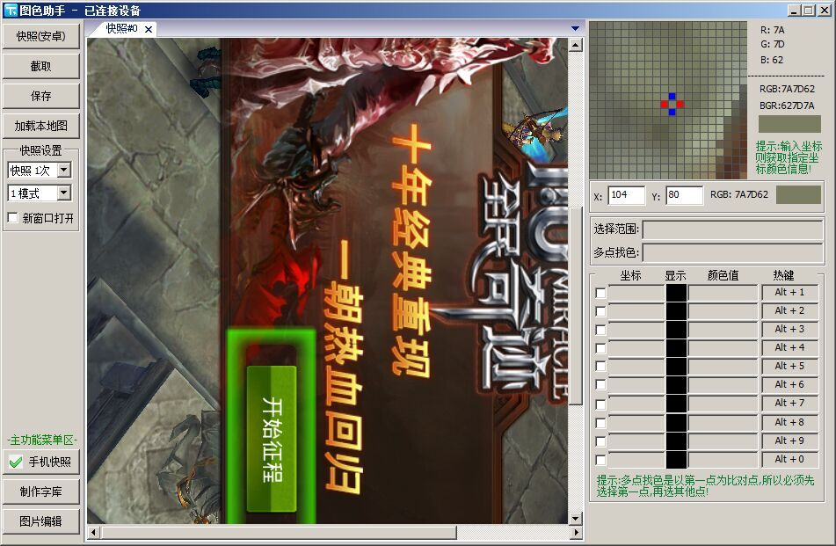Check the checkbox in the Alt + 8 row
This screenshot has width=836, height=546.
tap(601, 423)
